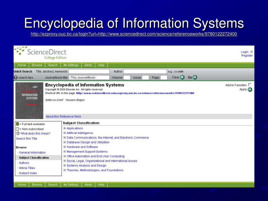Image resolution: width=268 pixels, height=201 pixels.
Task: Focus the Author search field
Action: [145, 71]
